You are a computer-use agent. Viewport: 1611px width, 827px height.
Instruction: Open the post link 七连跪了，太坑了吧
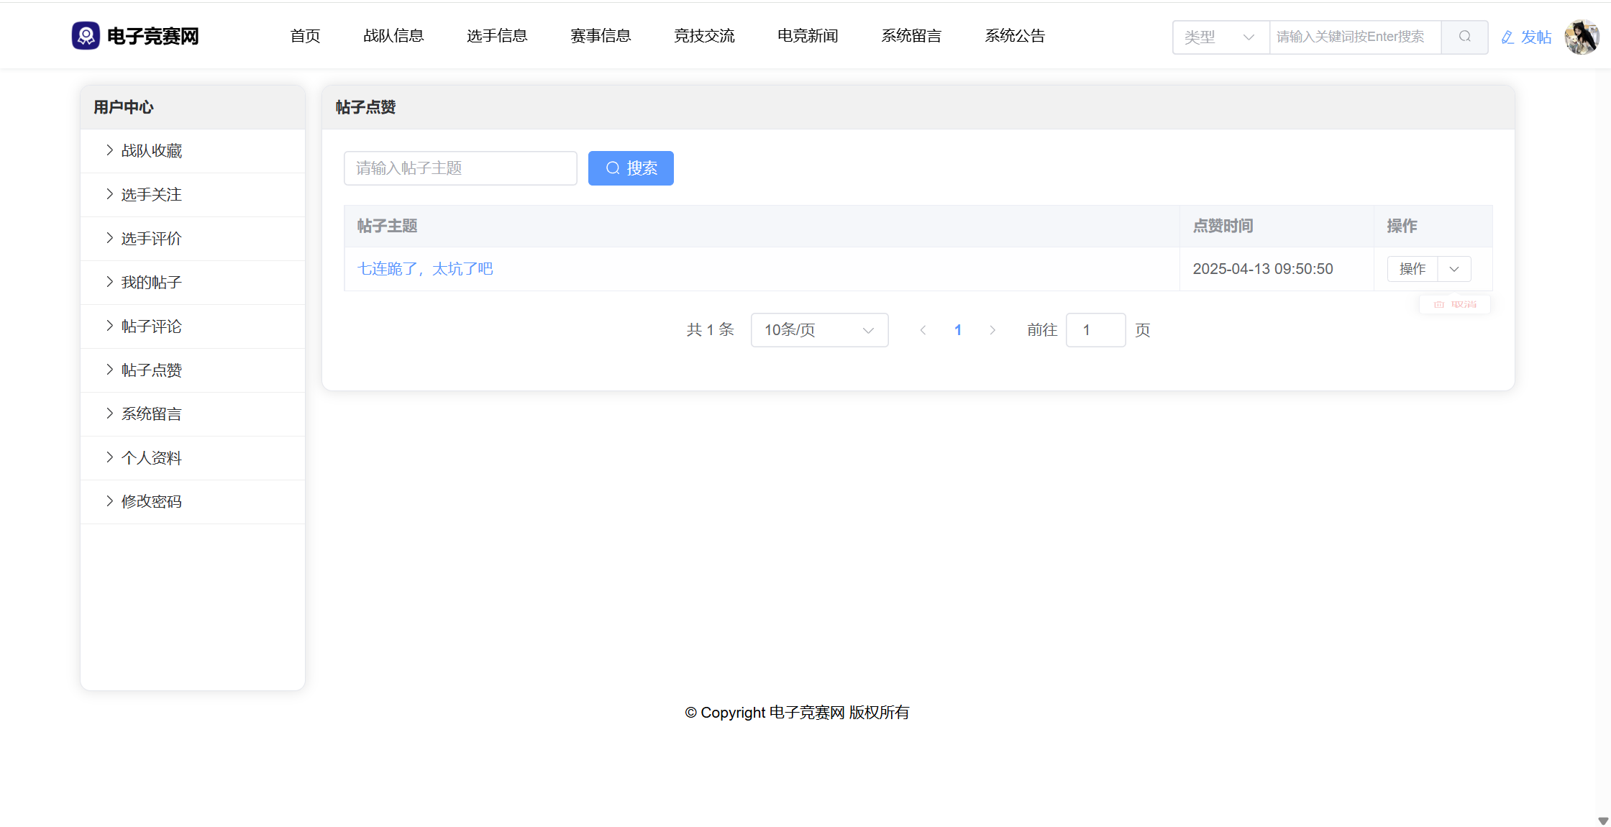point(425,269)
